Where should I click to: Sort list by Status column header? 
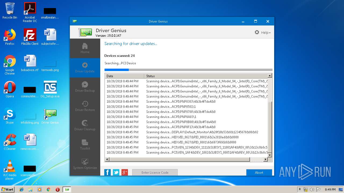pos(206,76)
